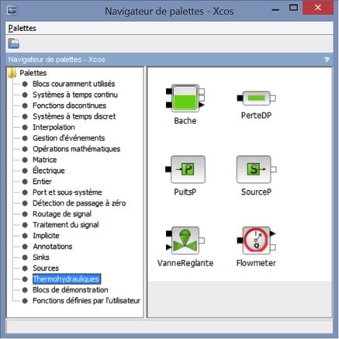Choose the Flowmeter block icon
339x339 pixels.
click(257, 240)
